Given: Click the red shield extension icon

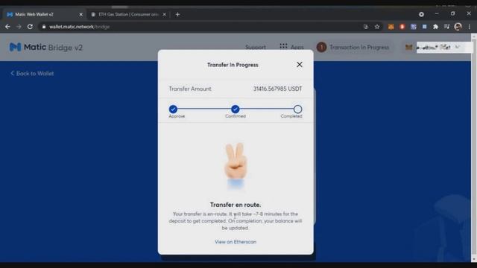Looking at the screenshot, I should (402, 27).
